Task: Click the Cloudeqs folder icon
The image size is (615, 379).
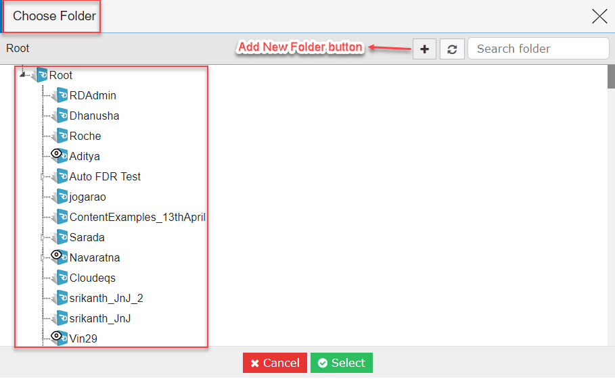Action: (x=60, y=278)
